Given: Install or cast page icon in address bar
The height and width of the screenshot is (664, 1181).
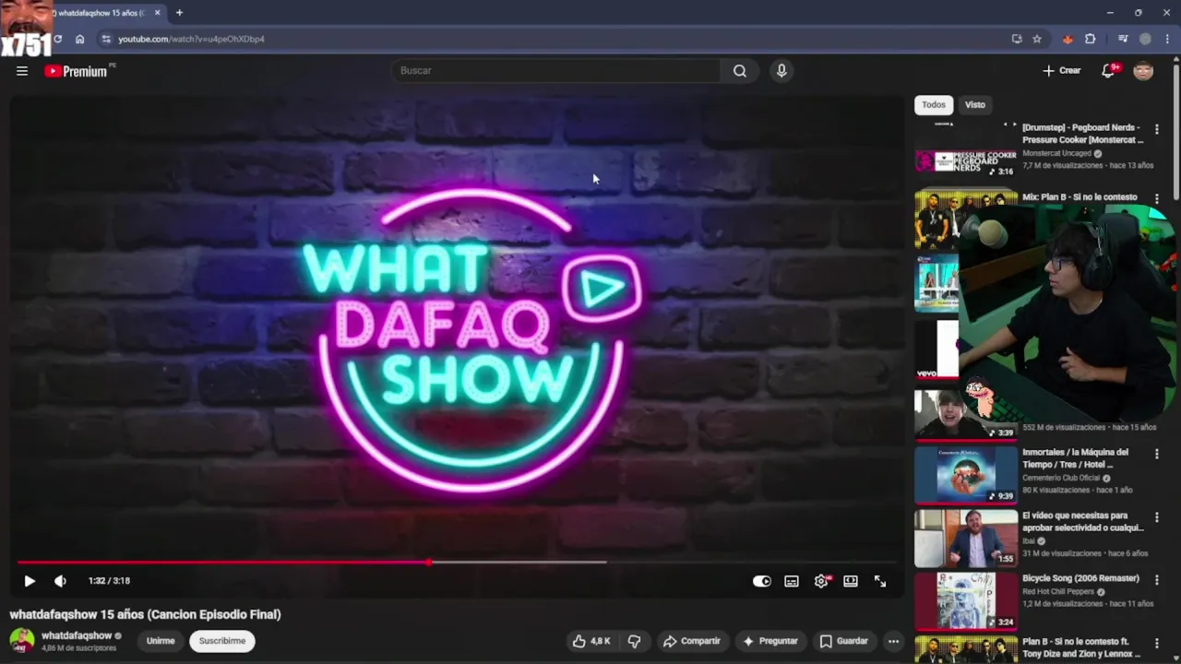Looking at the screenshot, I should tap(1017, 39).
